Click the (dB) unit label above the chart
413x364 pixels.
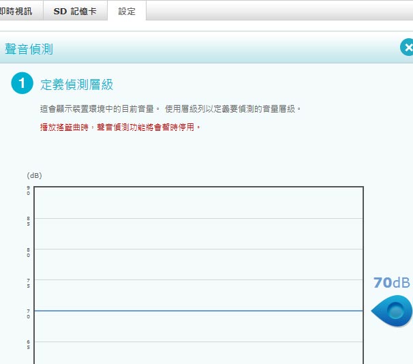34,175
